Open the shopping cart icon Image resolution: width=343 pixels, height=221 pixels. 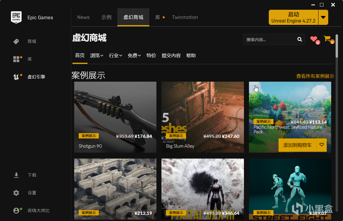tap(327, 39)
